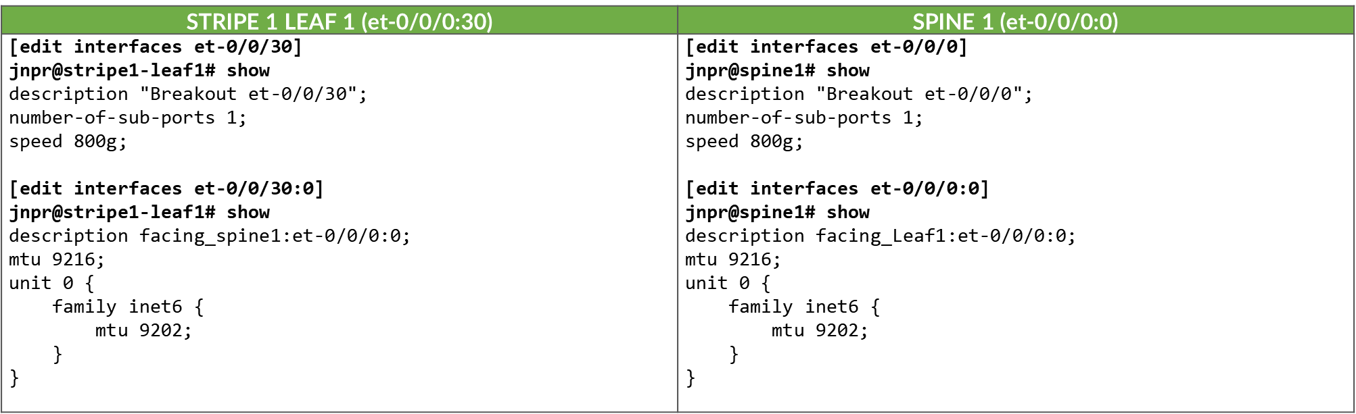1356x414 pixels.
Task: Select the "[edit interfaces et-0/0/30]" line
Action: [x=156, y=47]
